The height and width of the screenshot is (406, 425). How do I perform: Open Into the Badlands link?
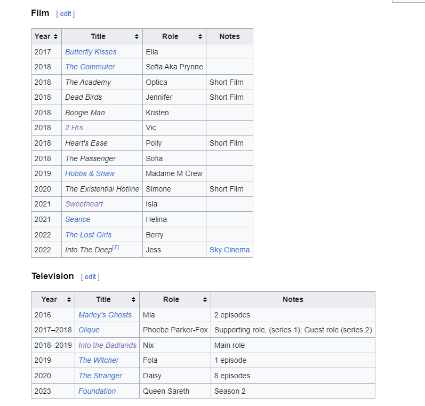108,345
